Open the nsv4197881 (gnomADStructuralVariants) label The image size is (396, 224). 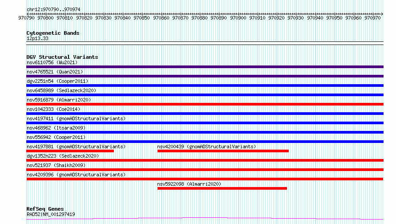pyautogui.click(x=76, y=147)
